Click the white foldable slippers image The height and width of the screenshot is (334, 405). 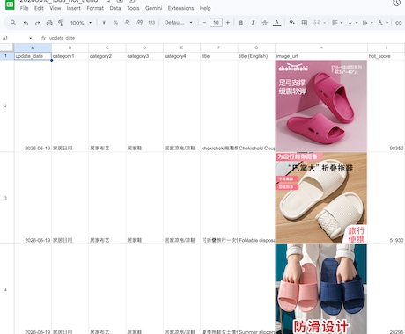coord(321,198)
